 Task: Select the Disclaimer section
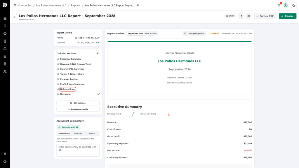[x=66, y=94]
